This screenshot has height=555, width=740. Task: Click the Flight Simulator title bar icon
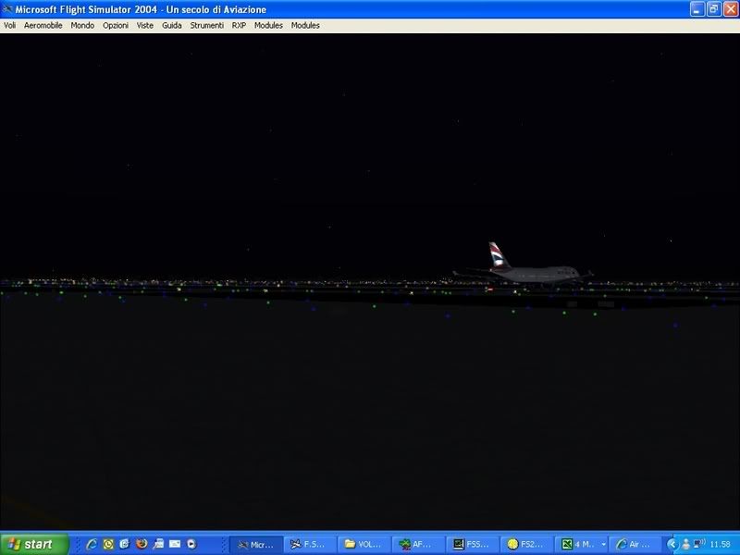7,9
